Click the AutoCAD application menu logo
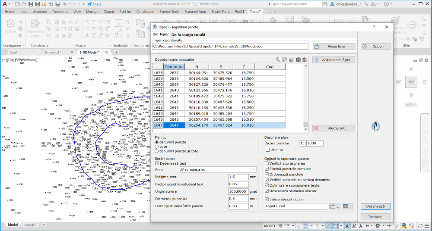 coord(4,4)
